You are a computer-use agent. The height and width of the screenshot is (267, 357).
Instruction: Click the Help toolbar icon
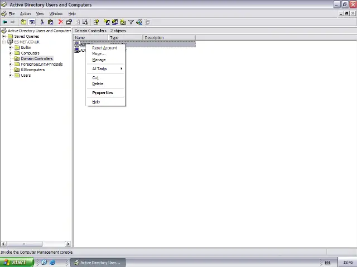click(96, 22)
